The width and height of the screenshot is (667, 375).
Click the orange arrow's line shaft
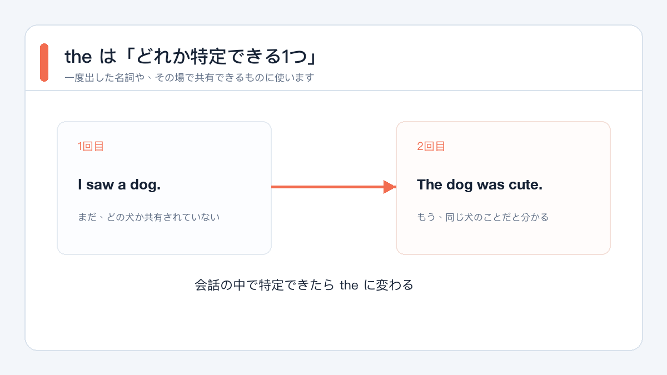click(327, 187)
